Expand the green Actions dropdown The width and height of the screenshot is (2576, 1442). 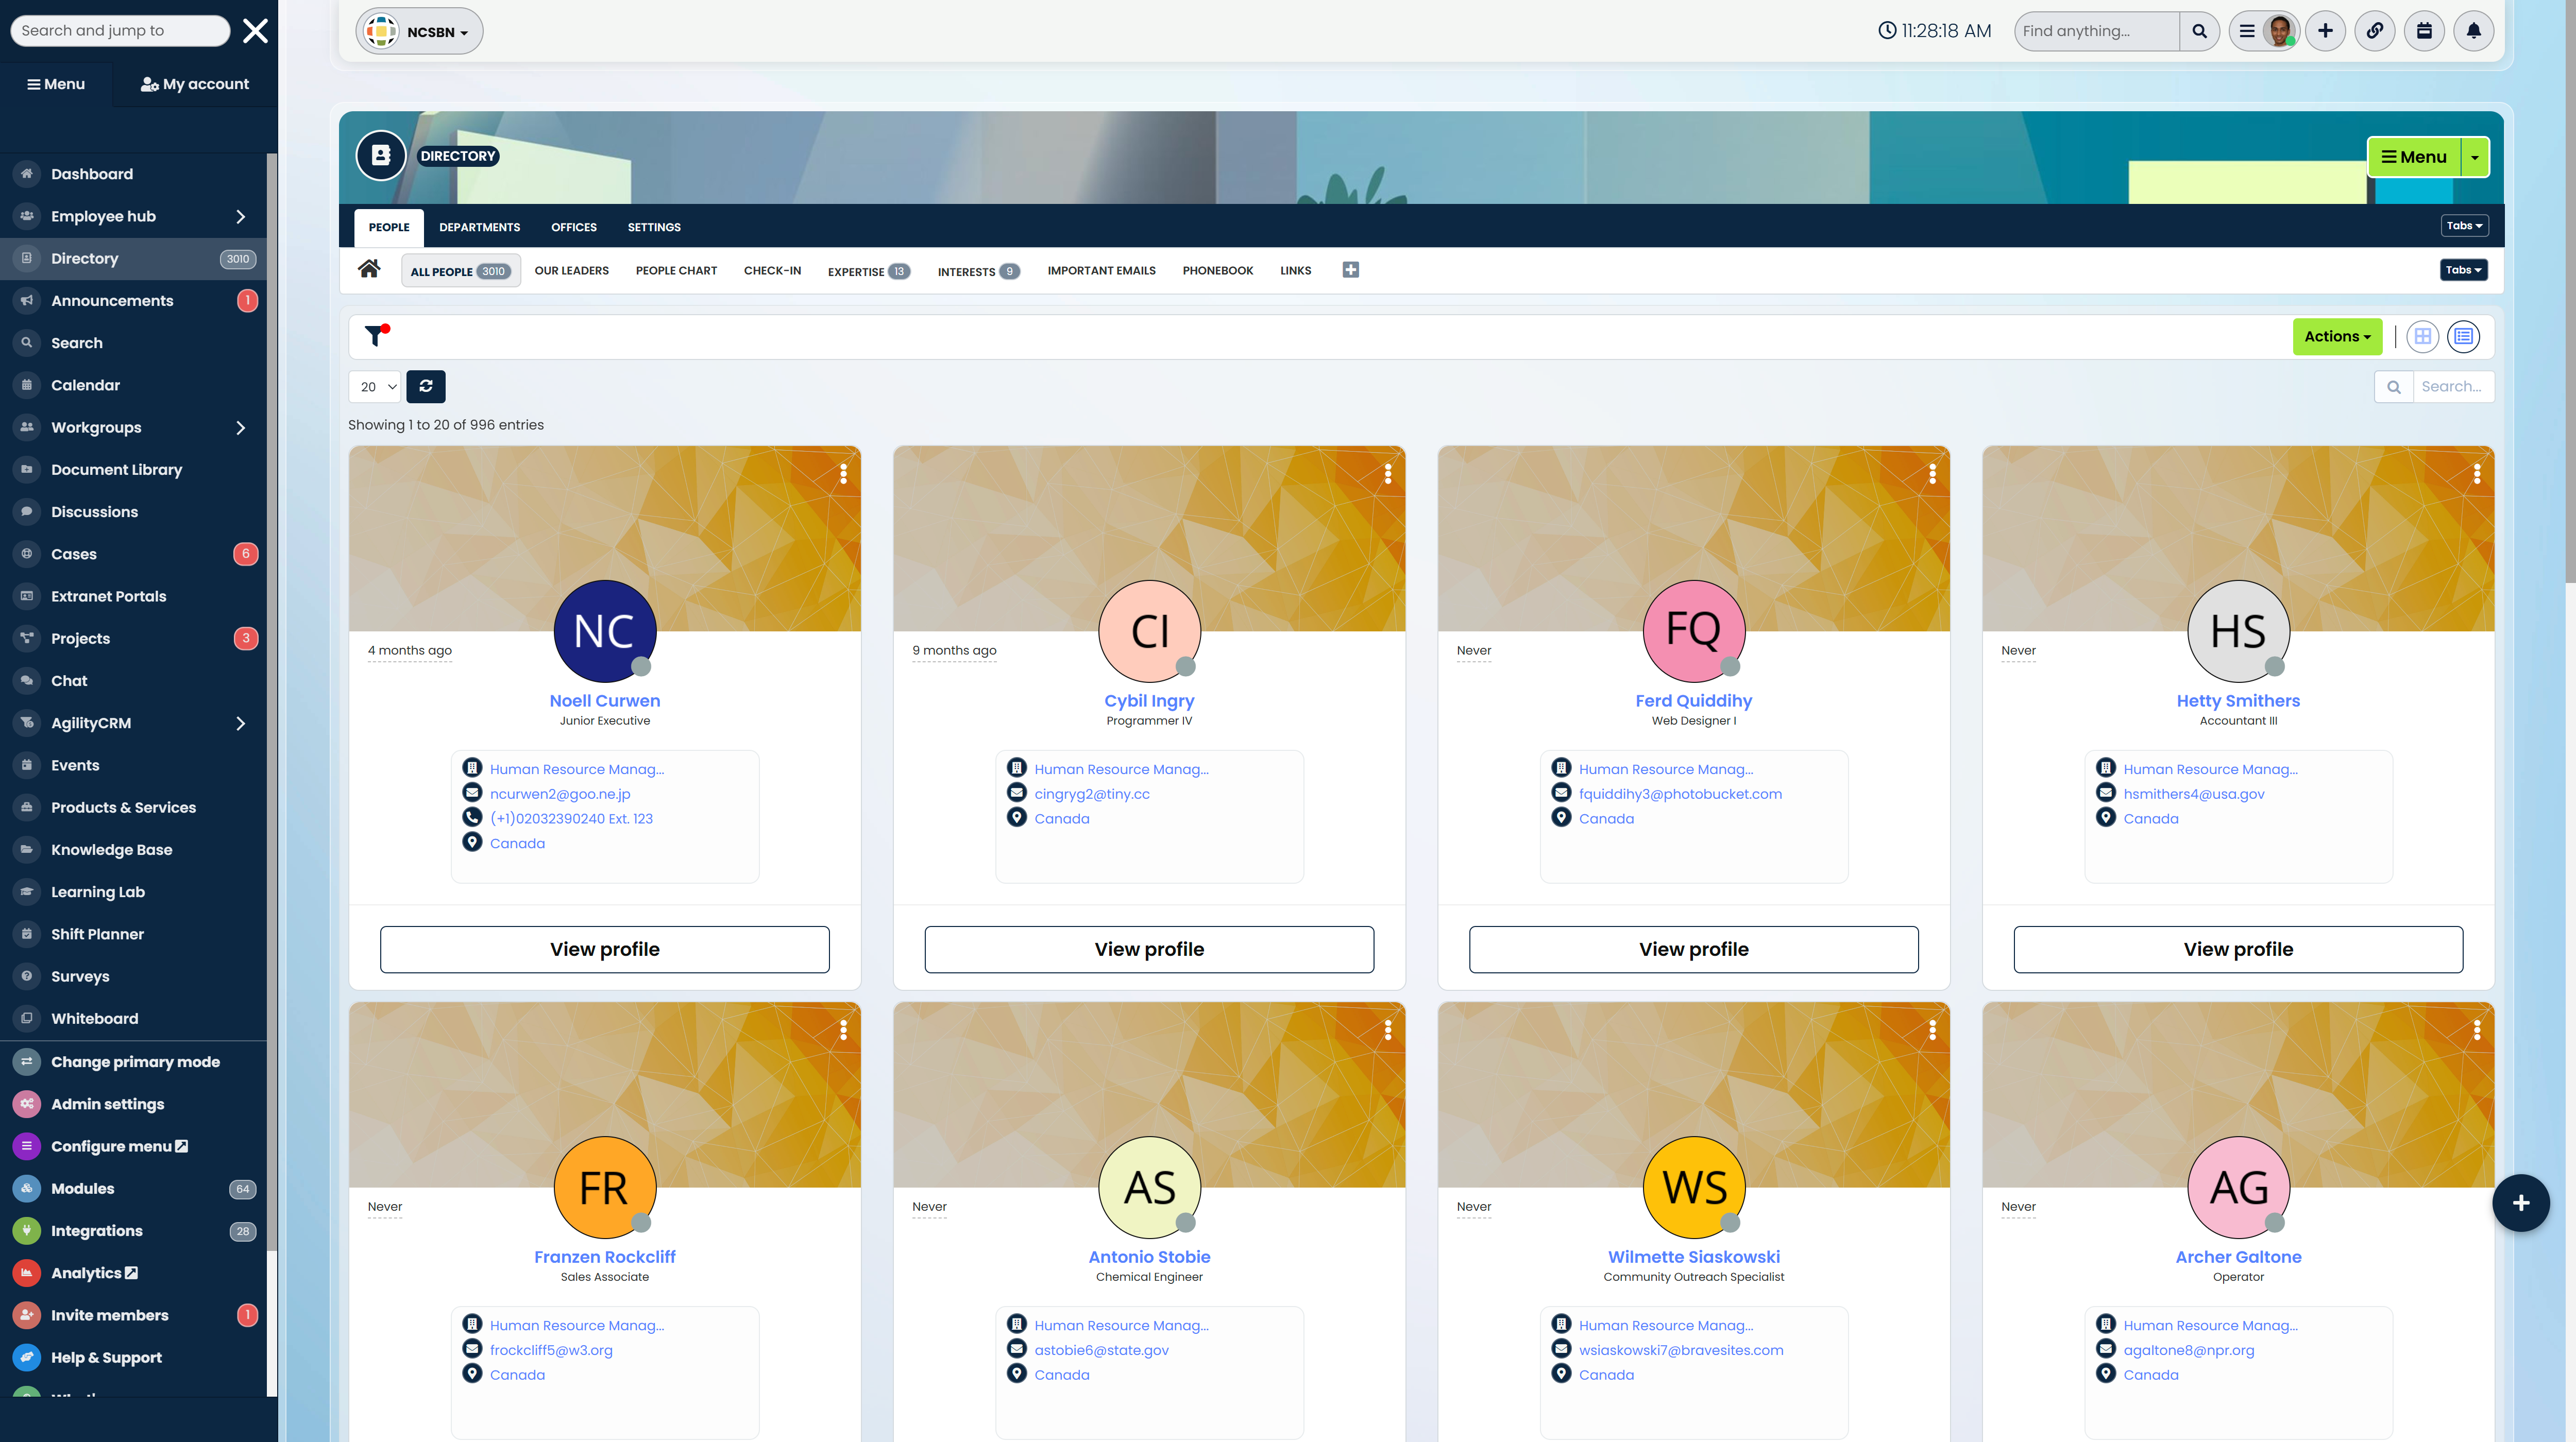point(2337,337)
